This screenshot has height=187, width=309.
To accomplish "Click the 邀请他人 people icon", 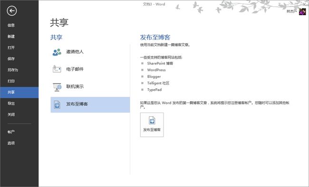I will pyautogui.click(x=57, y=52).
